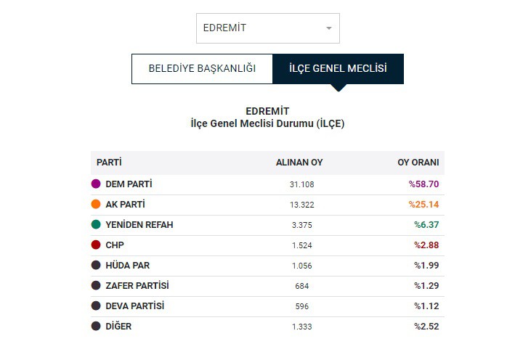Click the ALINAN OY column header
Viewport: 523px width, 352px height.
299,163
